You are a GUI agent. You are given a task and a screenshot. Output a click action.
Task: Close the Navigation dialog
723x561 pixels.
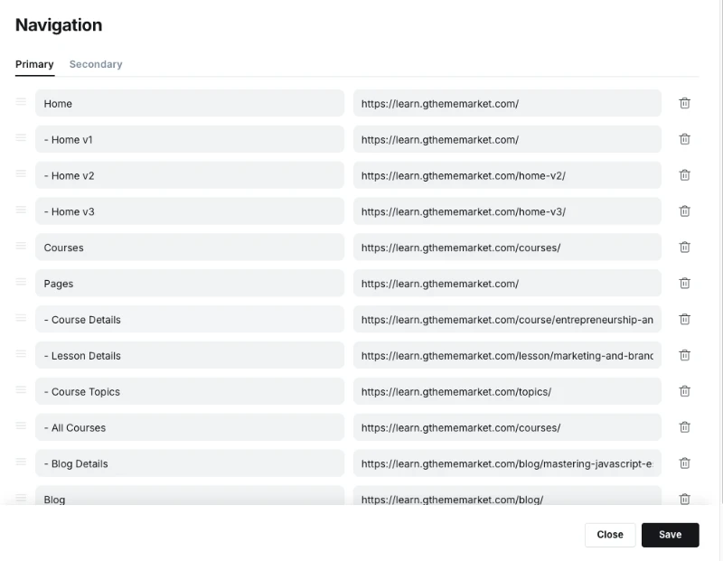pyautogui.click(x=610, y=535)
